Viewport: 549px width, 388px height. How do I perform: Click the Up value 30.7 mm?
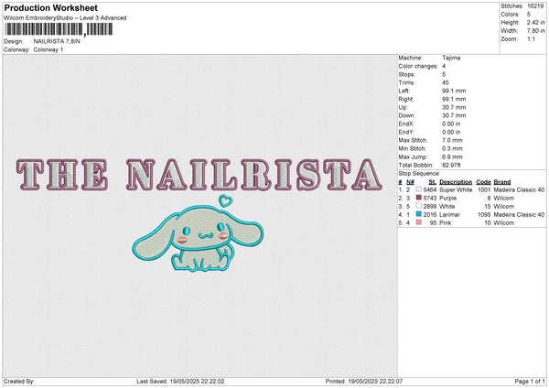[x=454, y=107]
